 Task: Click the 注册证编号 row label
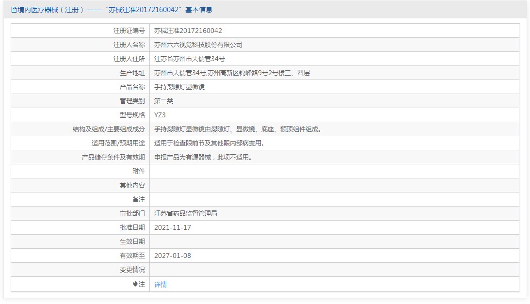[129, 31]
